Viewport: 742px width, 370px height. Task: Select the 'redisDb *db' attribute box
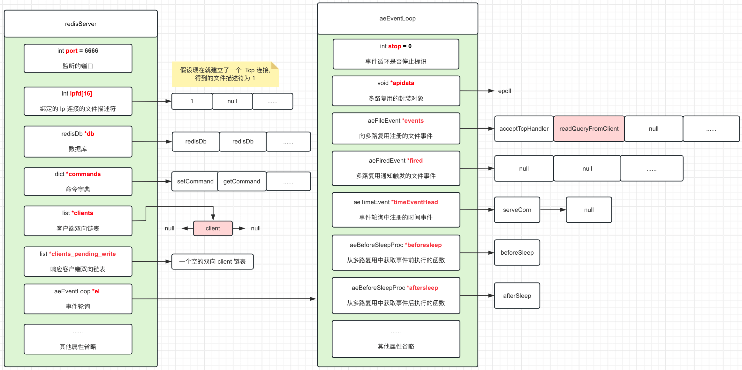point(78,142)
